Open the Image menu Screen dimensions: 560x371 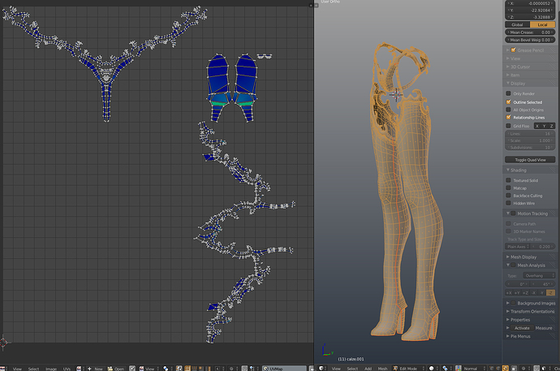(x=51, y=369)
